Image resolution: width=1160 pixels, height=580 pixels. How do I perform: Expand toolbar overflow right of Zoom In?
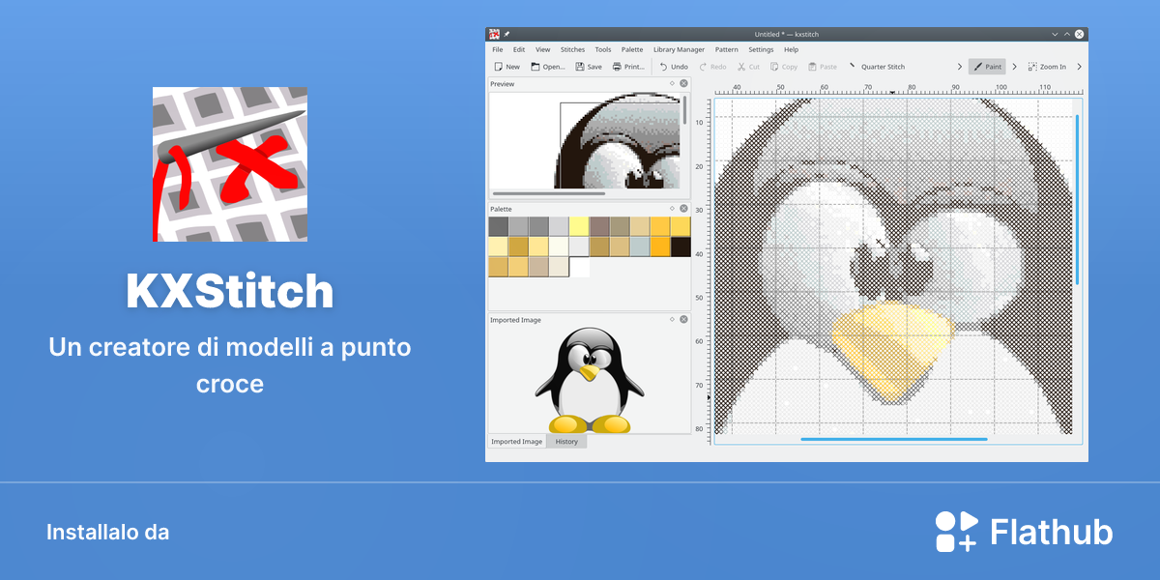(x=1079, y=67)
